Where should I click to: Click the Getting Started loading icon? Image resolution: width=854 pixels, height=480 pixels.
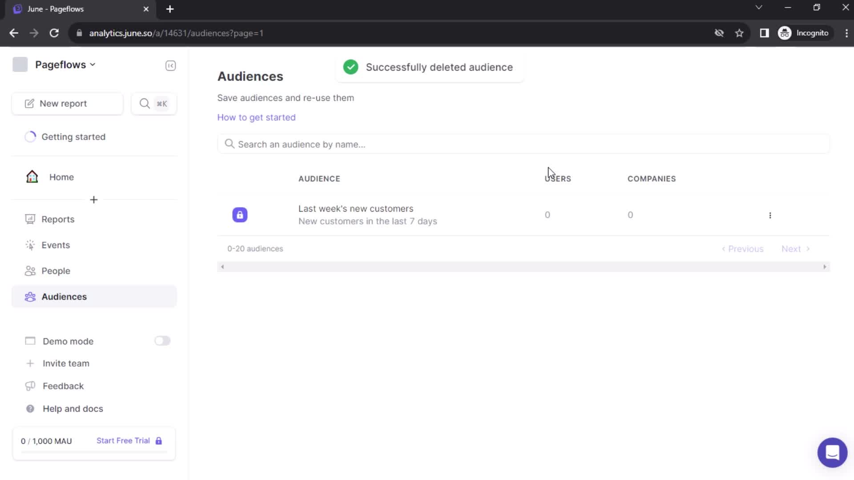(30, 136)
